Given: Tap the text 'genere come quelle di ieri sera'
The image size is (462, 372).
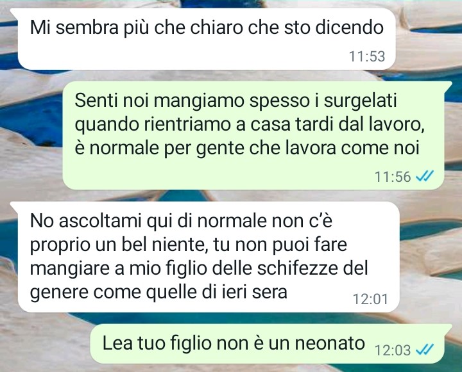Looking at the screenshot, I should 158,293.
